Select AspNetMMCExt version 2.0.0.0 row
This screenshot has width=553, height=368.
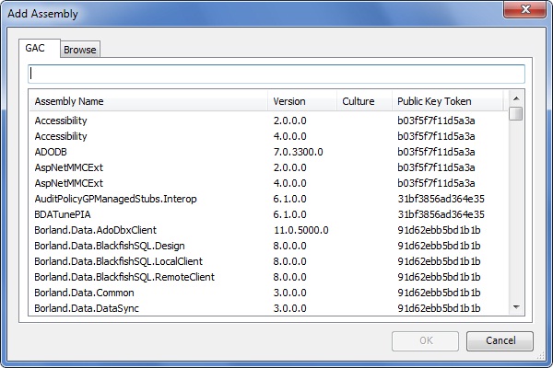[268, 167]
